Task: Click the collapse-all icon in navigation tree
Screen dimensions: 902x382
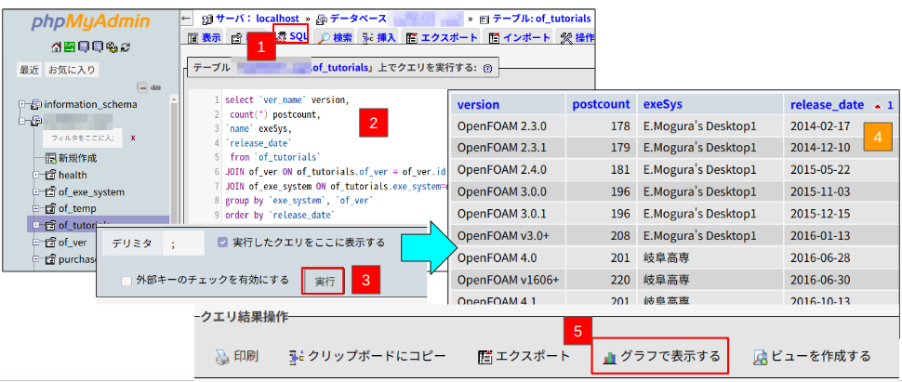Action: click(x=142, y=86)
